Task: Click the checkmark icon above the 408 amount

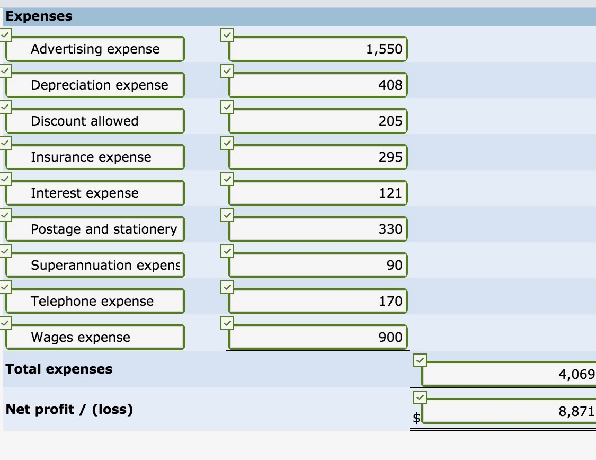Action: [227, 70]
